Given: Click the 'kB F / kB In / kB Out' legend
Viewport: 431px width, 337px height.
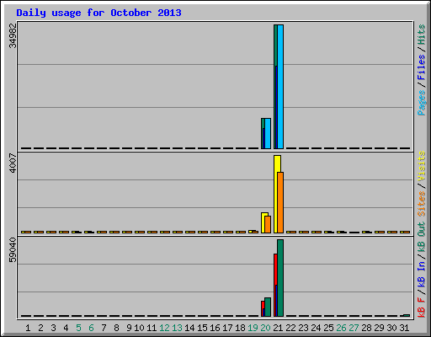Looking at the screenshot, I should click(x=422, y=270).
